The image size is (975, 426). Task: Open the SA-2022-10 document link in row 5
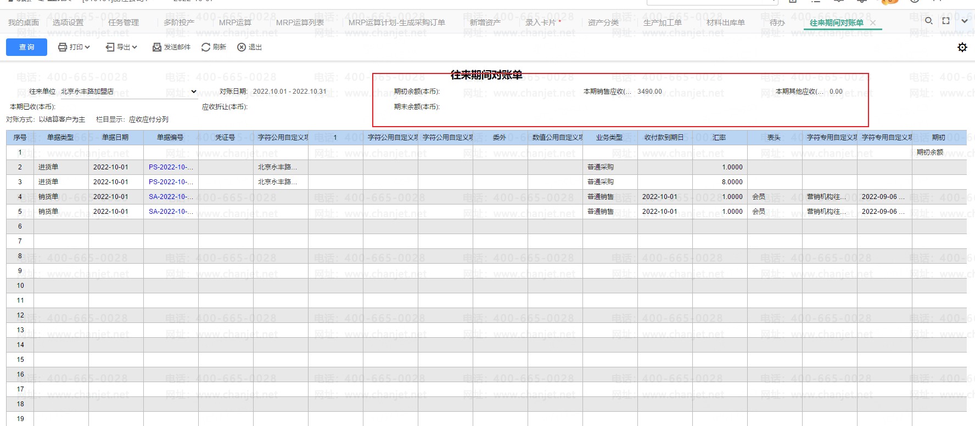[x=171, y=212]
